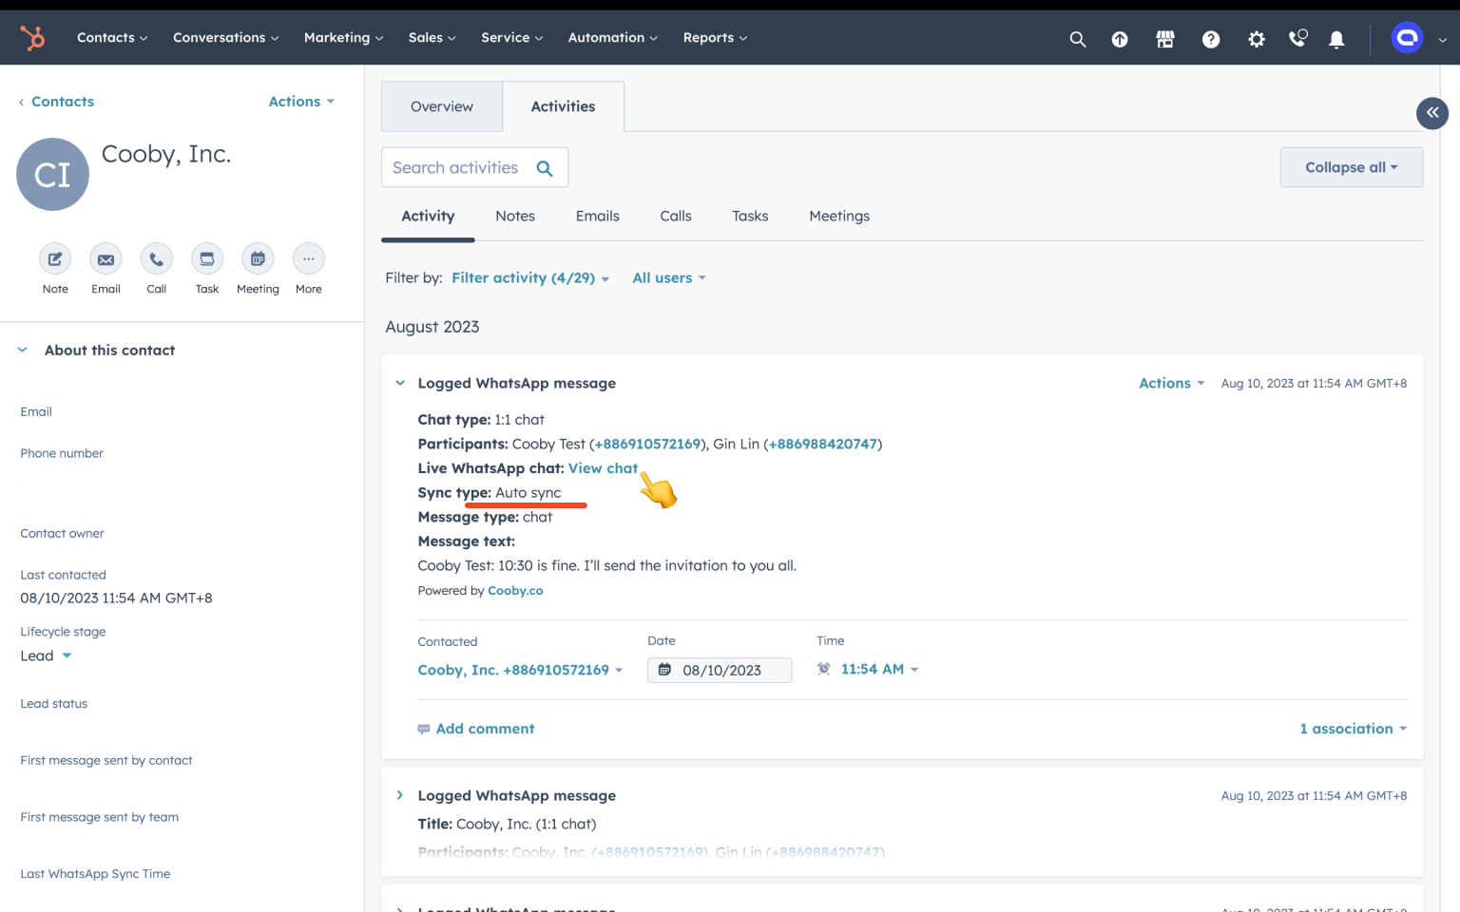Click the Call phone icon under contact name
Screen dimensions: 1460x912
156,258
